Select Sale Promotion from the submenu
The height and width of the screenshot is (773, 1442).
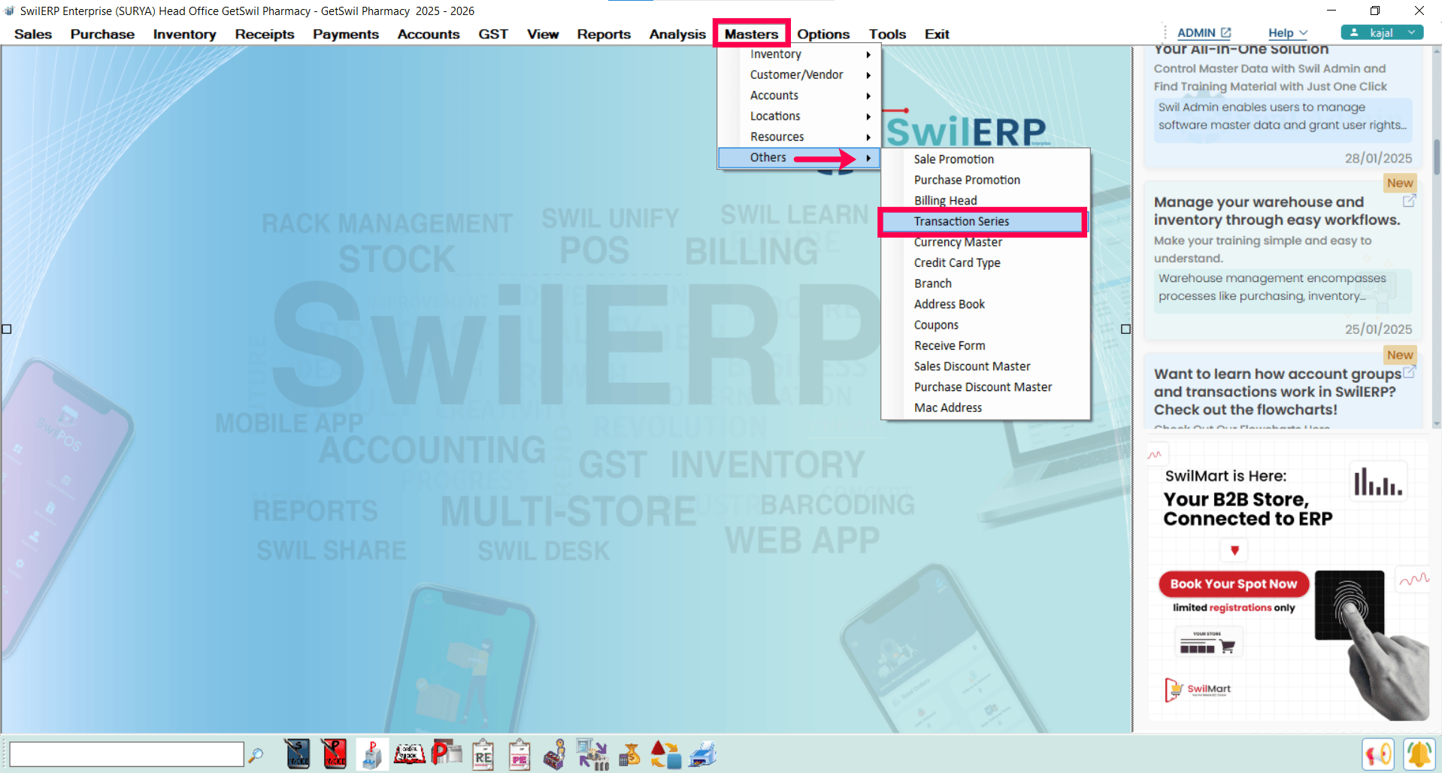click(986, 159)
